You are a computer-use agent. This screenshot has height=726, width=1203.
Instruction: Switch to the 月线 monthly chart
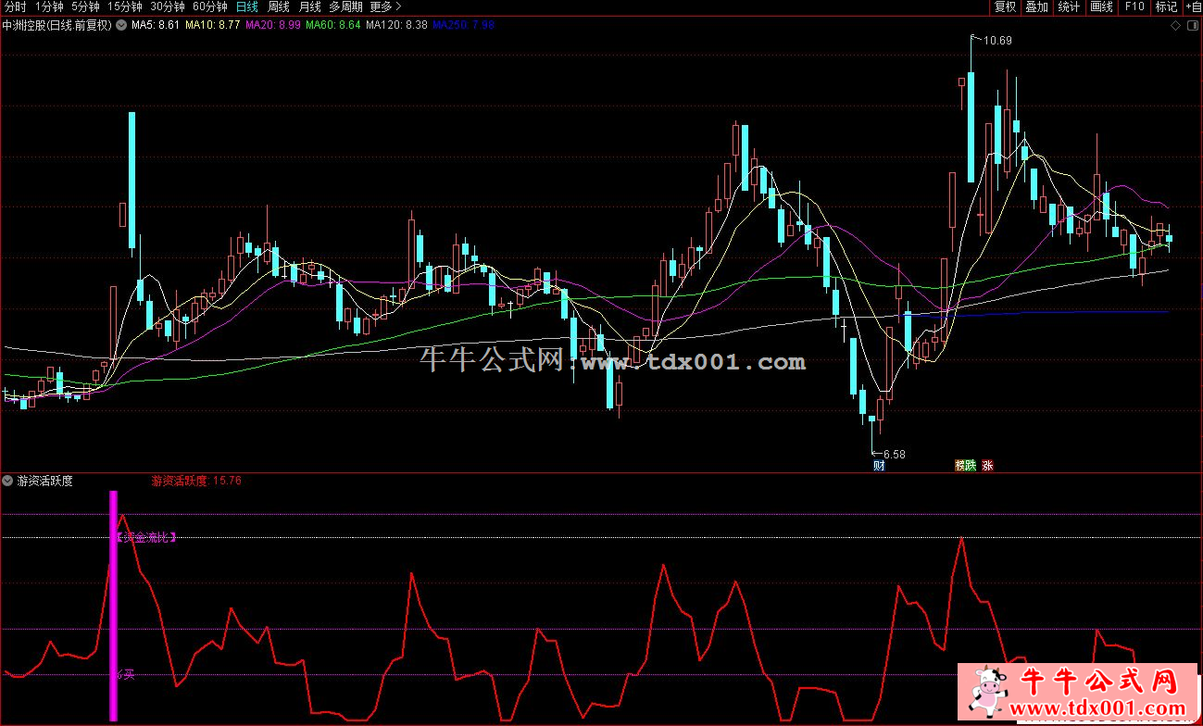click(x=309, y=6)
